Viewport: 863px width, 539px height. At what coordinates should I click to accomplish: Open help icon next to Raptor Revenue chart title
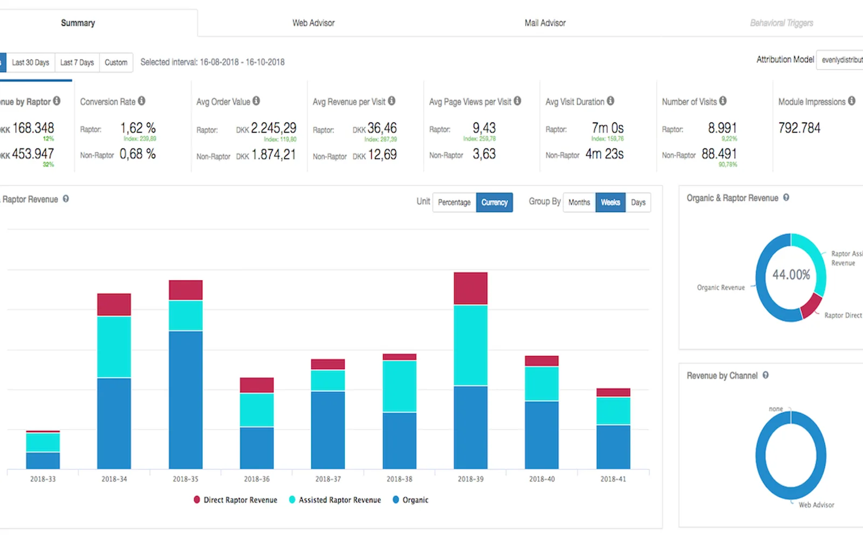tap(66, 199)
